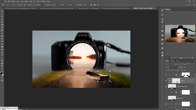Click the Navigator preview thumbnail
Screen dimensions: 196x110
tap(180, 34)
